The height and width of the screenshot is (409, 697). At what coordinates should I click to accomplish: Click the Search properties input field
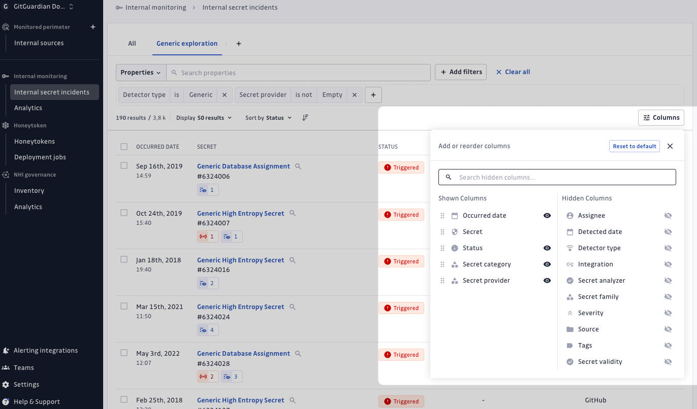click(299, 73)
